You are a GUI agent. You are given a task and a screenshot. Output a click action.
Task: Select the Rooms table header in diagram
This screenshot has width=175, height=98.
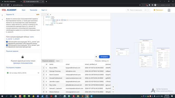pyautogui.click(x=163, y=49)
